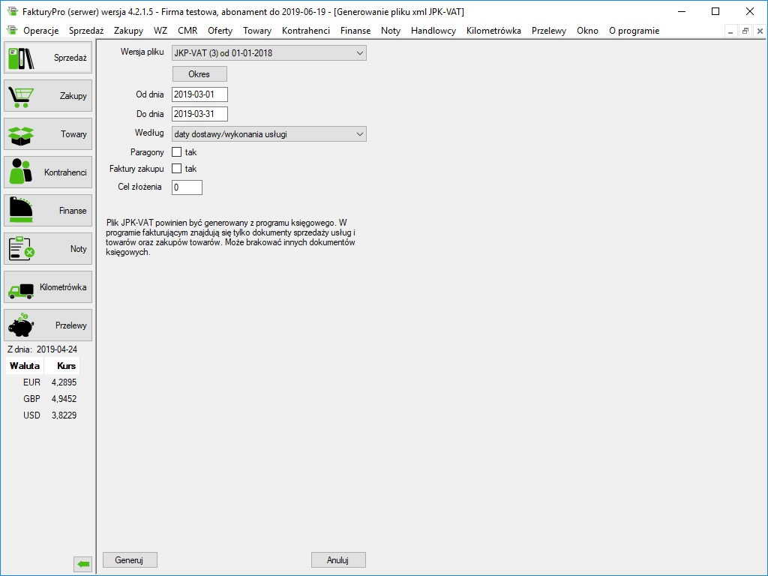Open the Sprzedaż sidebar section
Screen dimensions: 768x576
click(48, 58)
